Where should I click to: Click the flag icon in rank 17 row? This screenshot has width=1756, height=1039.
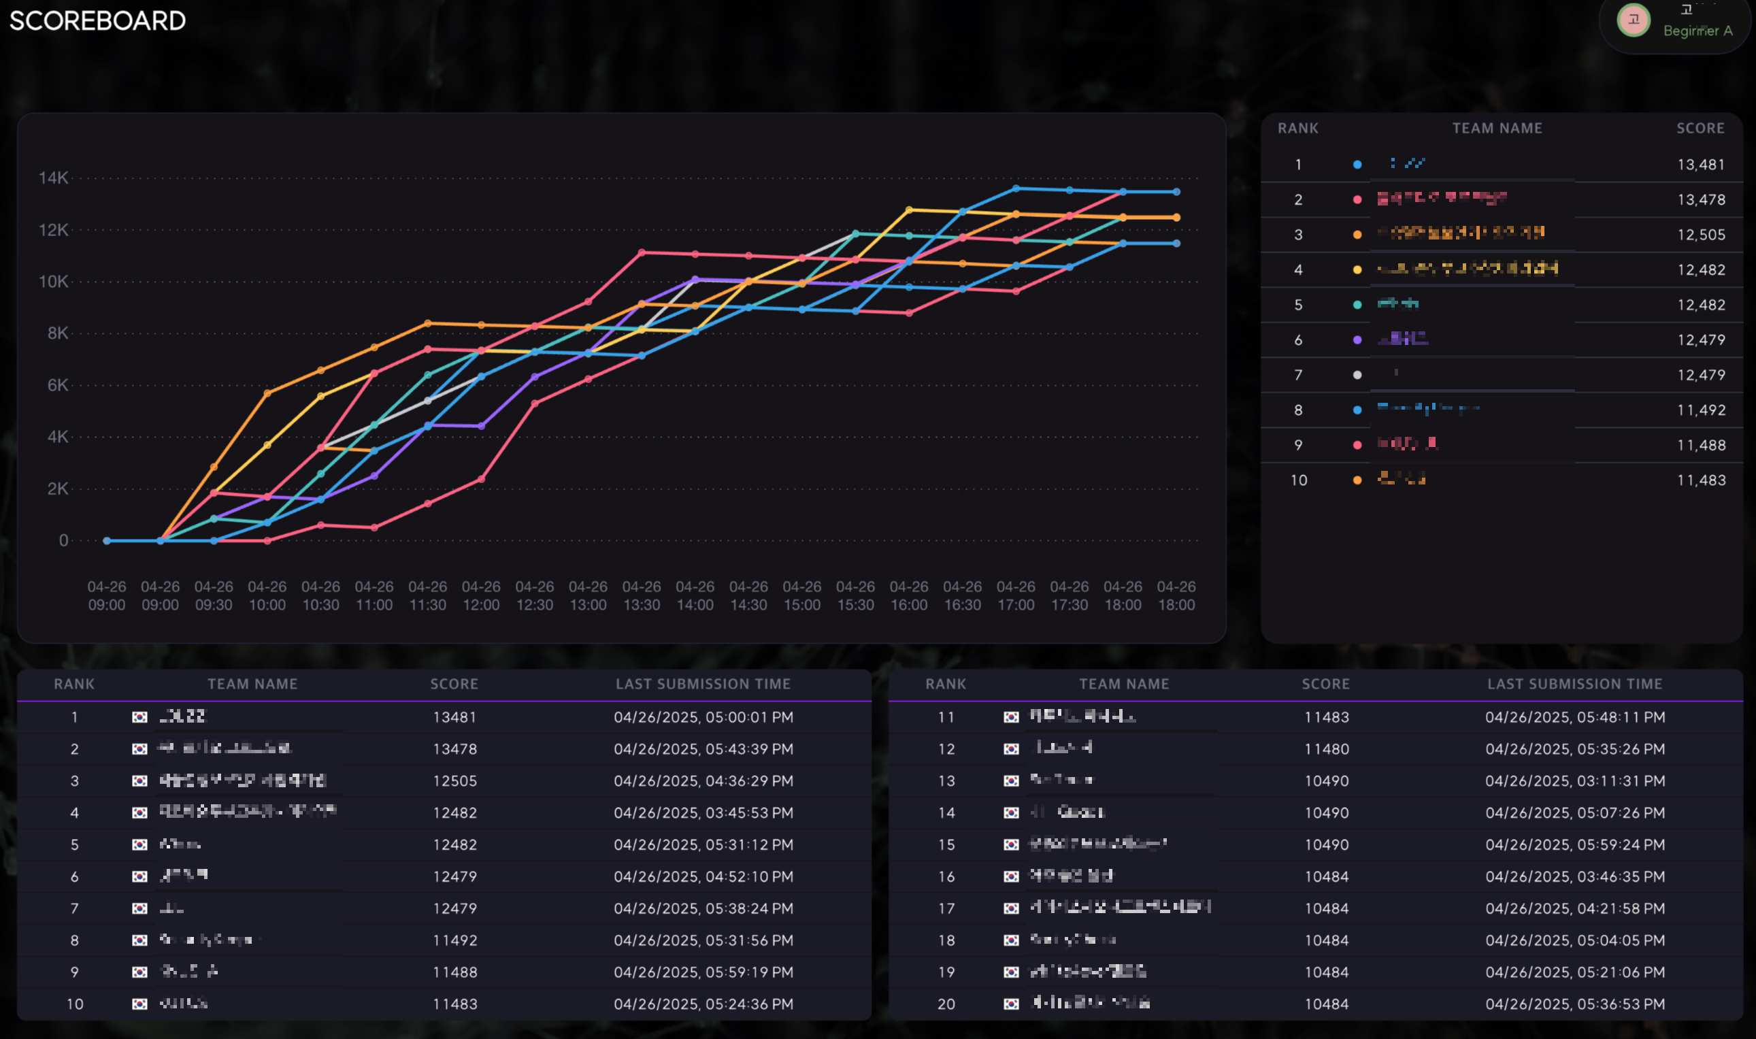click(x=1010, y=908)
